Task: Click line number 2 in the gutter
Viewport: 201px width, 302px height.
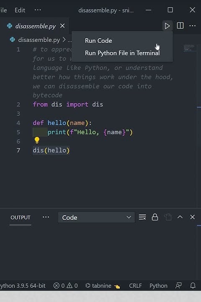Action: pos(18,104)
